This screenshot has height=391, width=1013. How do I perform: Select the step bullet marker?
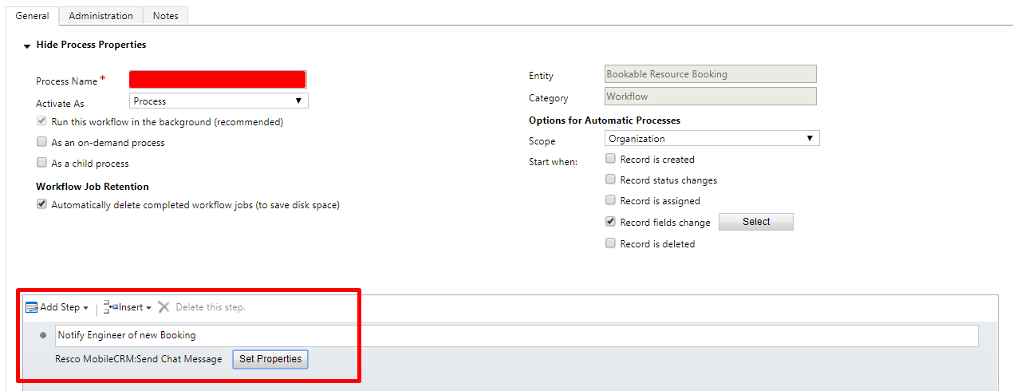(43, 335)
